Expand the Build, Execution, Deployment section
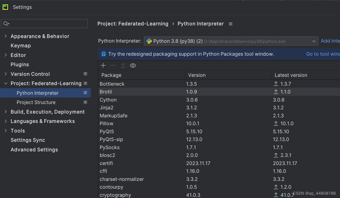Viewport: 340px width, 198px height. point(6,112)
